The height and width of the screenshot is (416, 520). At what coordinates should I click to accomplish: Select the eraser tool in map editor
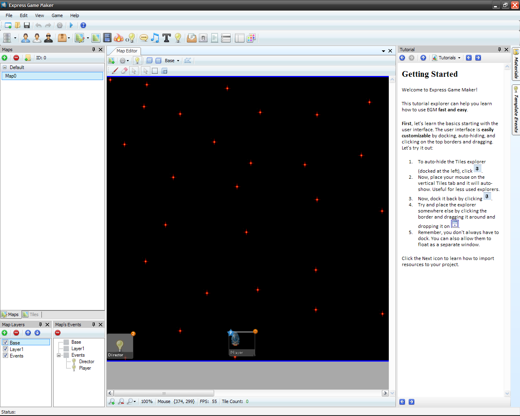(124, 71)
